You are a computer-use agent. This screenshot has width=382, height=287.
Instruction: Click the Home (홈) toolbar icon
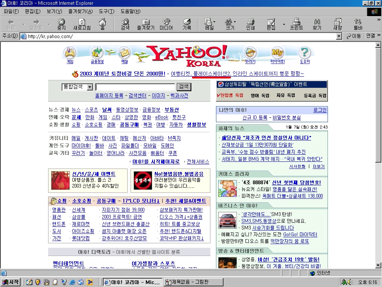click(102, 24)
